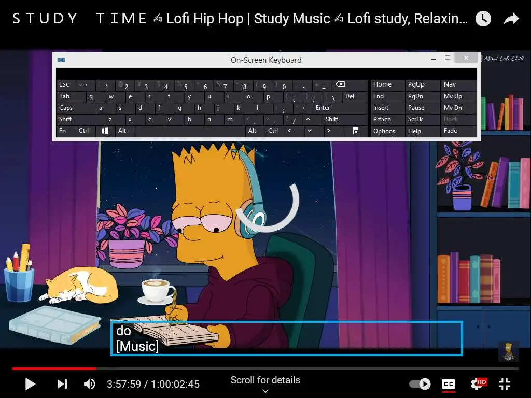Image resolution: width=531 pixels, height=398 pixels.
Task: Maximize the On-Screen Keyboard window
Action: 448,58
